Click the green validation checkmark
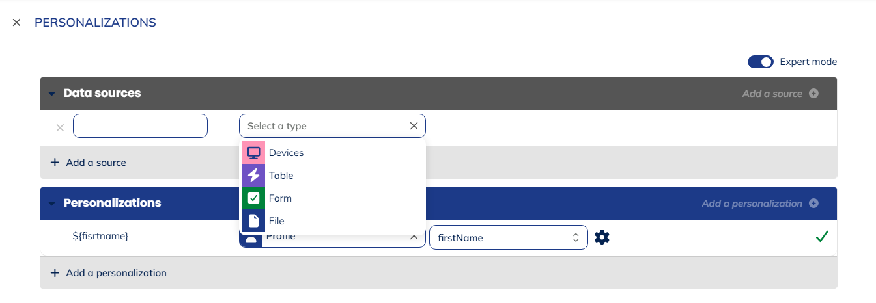 (821, 237)
